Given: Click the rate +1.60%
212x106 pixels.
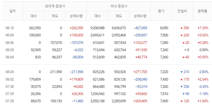Looking at the screenshot, I should 203,101.
